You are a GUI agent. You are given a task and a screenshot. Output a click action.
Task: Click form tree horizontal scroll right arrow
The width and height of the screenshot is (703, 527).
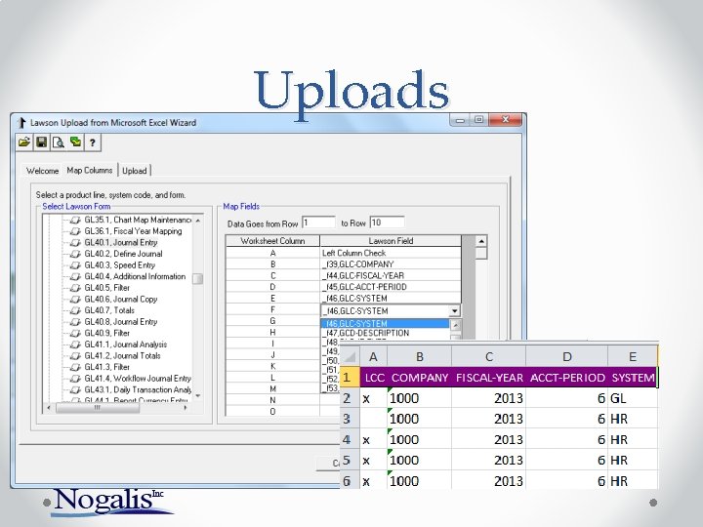click(186, 408)
